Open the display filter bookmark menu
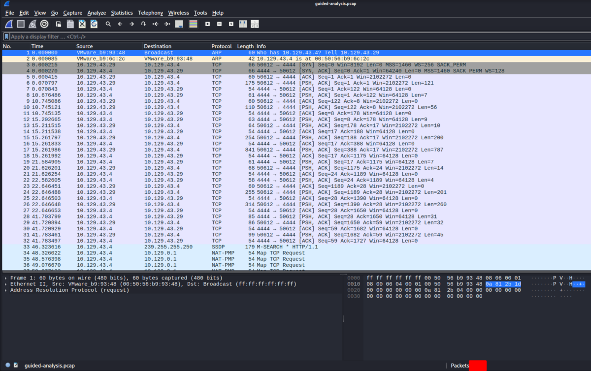The image size is (591, 371). [6, 36]
